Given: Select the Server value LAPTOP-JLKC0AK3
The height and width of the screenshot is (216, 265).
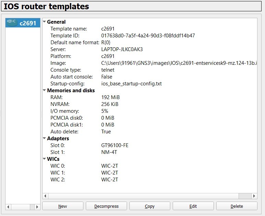Looking at the screenshot, I should pyautogui.click(x=122, y=49).
